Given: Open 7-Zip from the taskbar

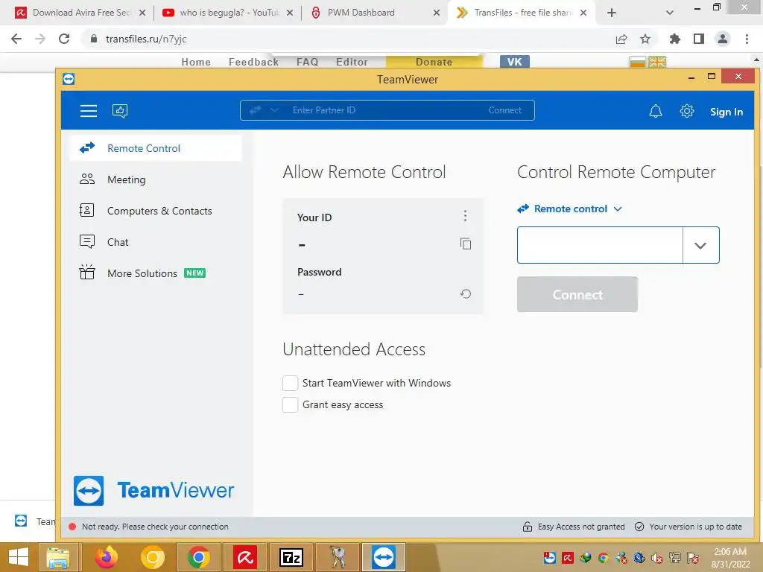Looking at the screenshot, I should coord(291,557).
